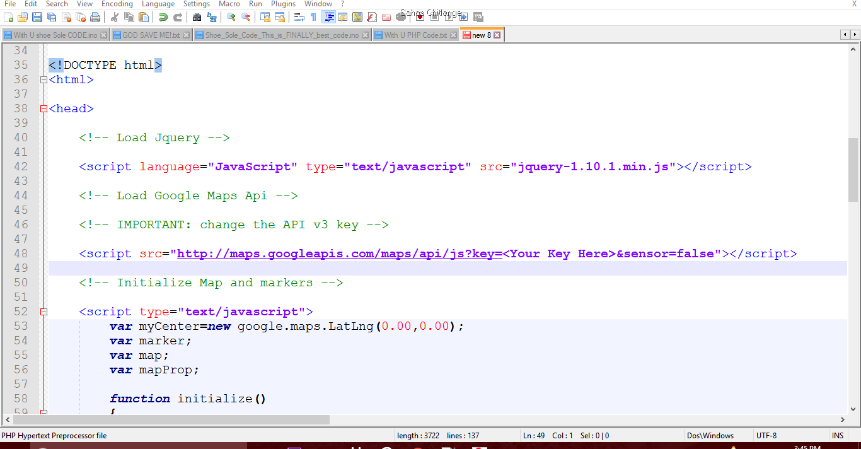
Task: Click the Zoom In magnifier icon
Action: (x=231, y=17)
